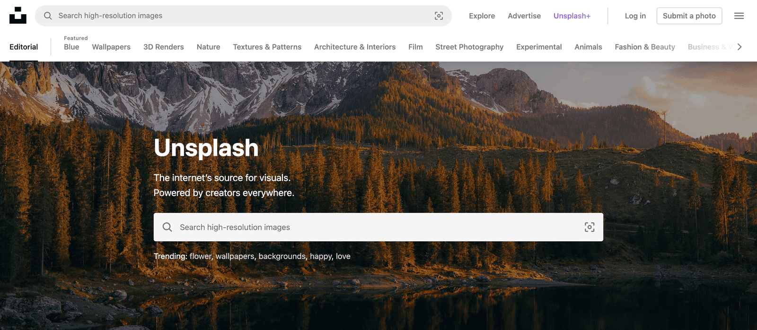Open visual search in top search bar

pyautogui.click(x=439, y=16)
